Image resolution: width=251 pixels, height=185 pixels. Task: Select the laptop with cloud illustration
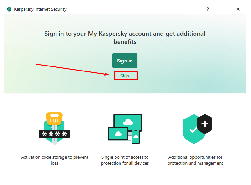(x=118, y=134)
